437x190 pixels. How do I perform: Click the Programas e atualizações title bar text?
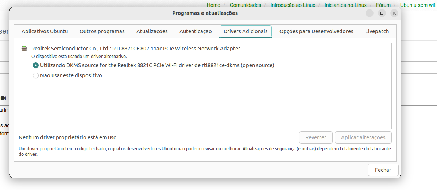coord(205,13)
